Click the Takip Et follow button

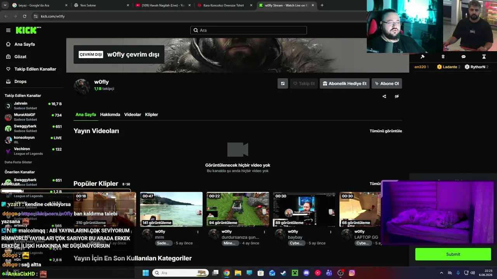(x=304, y=83)
